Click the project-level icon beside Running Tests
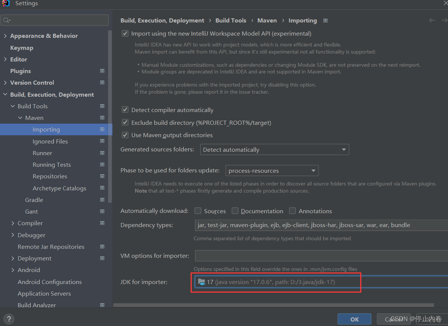This screenshot has width=448, height=326. 102,164
